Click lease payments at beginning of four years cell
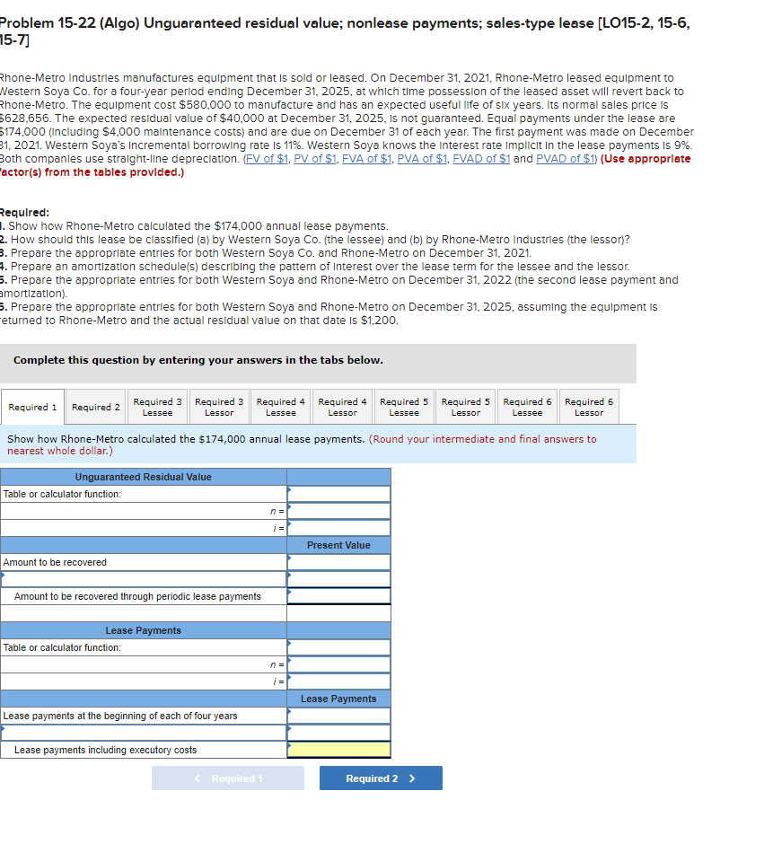 [x=338, y=716]
